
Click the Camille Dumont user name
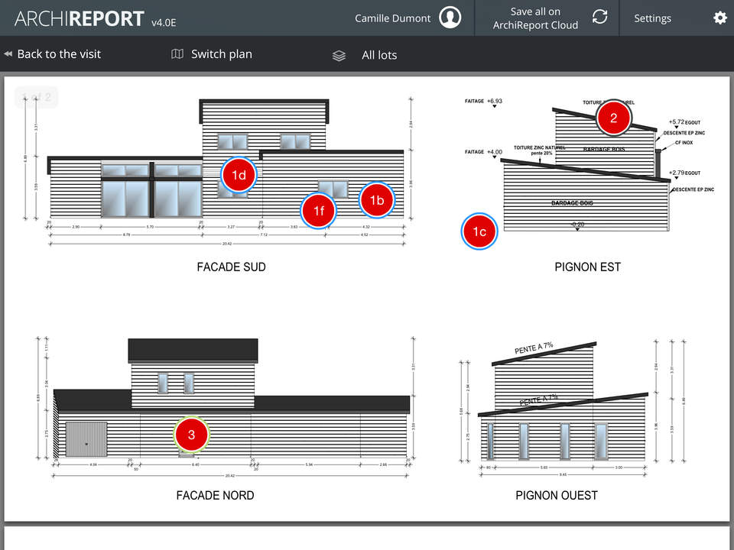pos(392,18)
